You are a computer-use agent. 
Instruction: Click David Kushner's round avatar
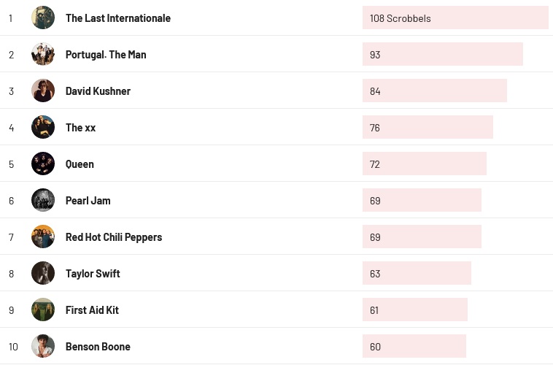(x=43, y=91)
